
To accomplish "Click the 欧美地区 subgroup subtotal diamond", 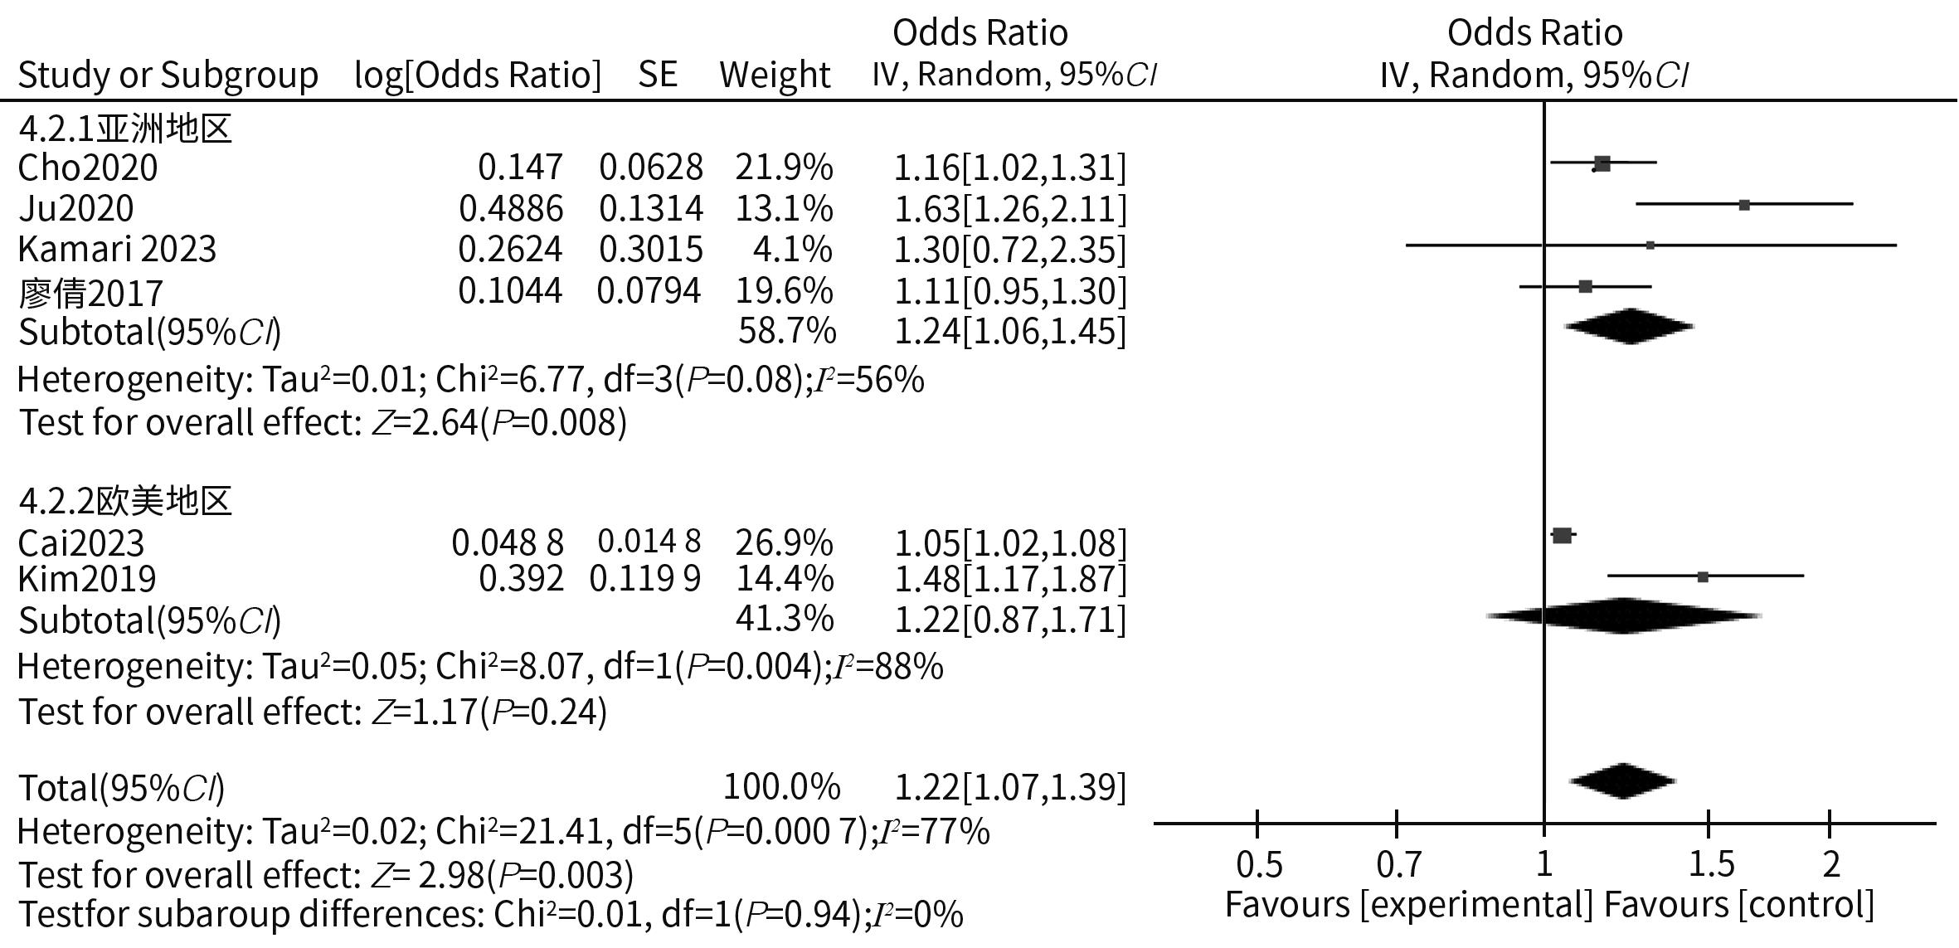I will tap(1624, 616).
